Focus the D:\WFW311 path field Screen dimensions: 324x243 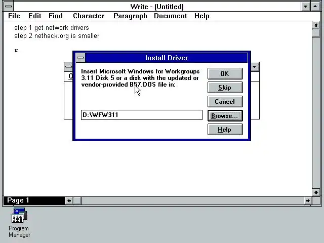click(x=142, y=115)
